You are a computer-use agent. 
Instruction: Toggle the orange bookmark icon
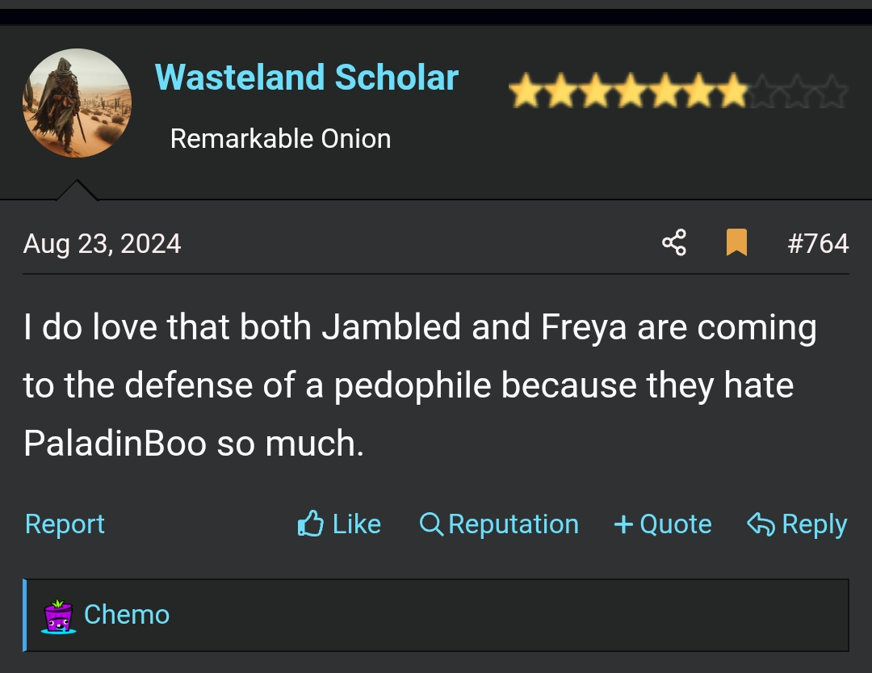point(736,242)
